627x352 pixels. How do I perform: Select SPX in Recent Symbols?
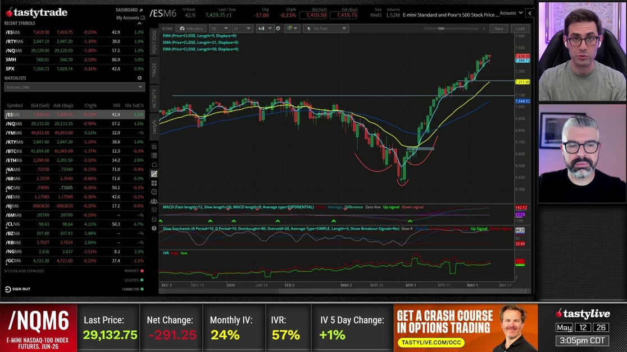pyautogui.click(x=74, y=68)
